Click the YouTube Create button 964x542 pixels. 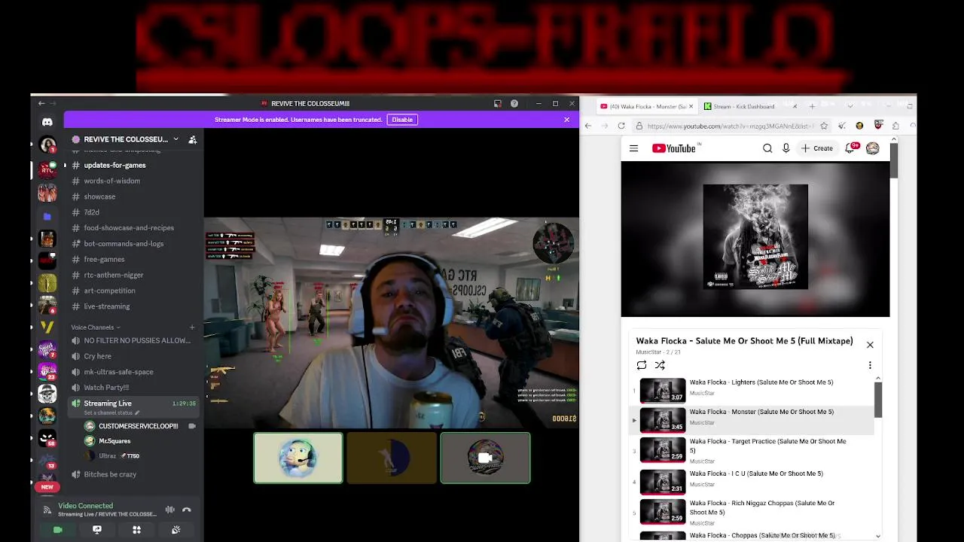[x=817, y=148]
